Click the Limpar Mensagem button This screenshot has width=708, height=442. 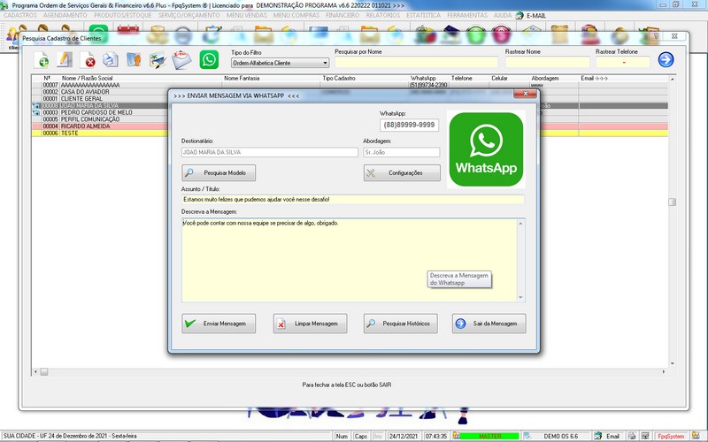click(x=311, y=324)
